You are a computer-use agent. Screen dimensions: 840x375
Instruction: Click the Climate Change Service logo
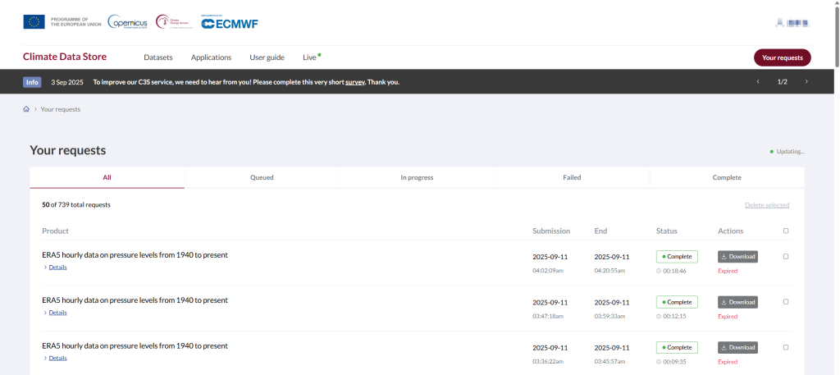pos(173,22)
